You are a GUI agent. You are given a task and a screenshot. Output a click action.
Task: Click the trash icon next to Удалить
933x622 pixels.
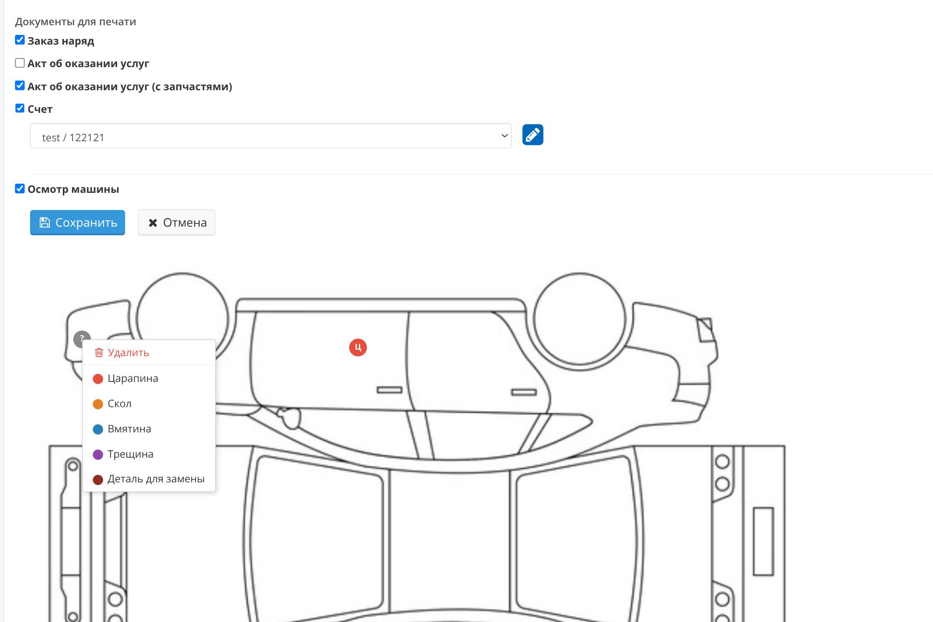(x=99, y=353)
